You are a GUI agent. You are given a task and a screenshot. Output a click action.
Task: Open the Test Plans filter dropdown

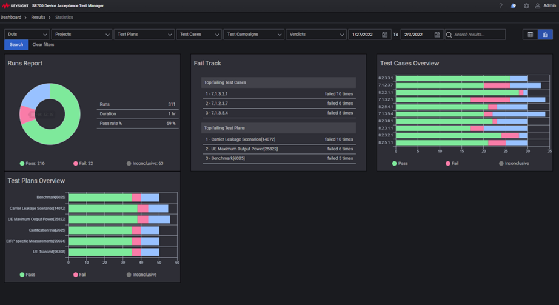(x=144, y=35)
